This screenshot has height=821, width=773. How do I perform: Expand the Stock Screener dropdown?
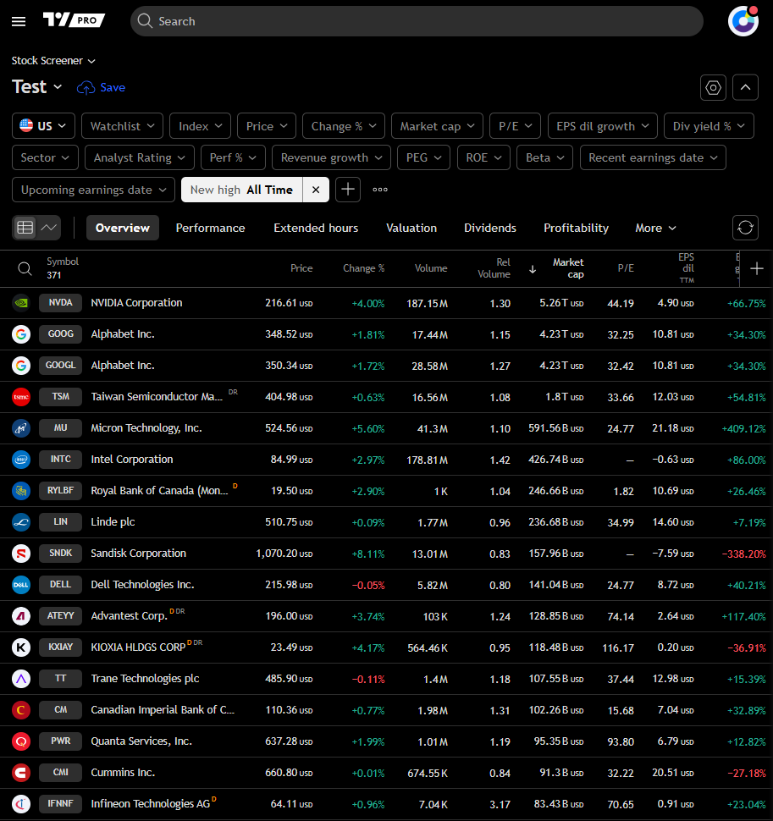coord(53,61)
